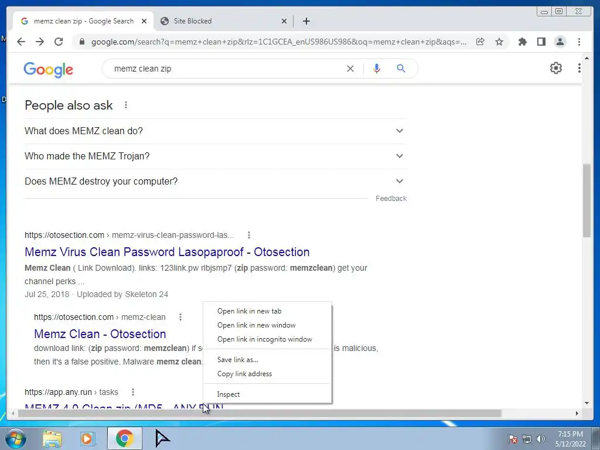Open the Chrome three-dot menu
The height and width of the screenshot is (450, 600).
coord(579,42)
